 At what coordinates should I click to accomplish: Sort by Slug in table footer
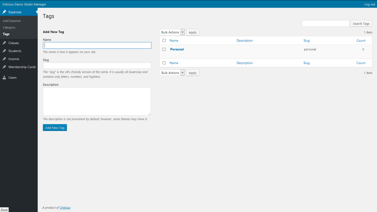pyautogui.click(x=306, y=63)
